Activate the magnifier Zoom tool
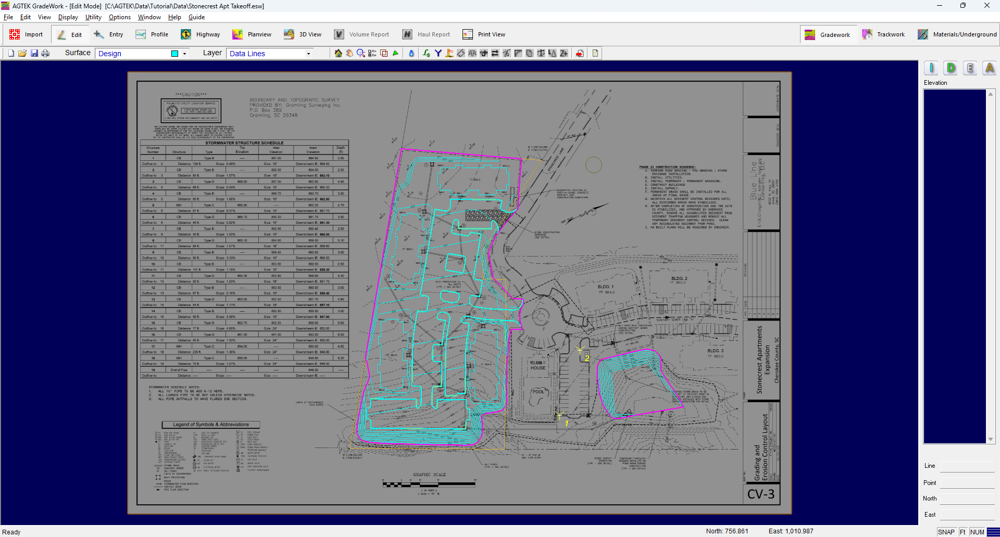The width and height of the screenshot is (1000, 537). pos(360,53)
